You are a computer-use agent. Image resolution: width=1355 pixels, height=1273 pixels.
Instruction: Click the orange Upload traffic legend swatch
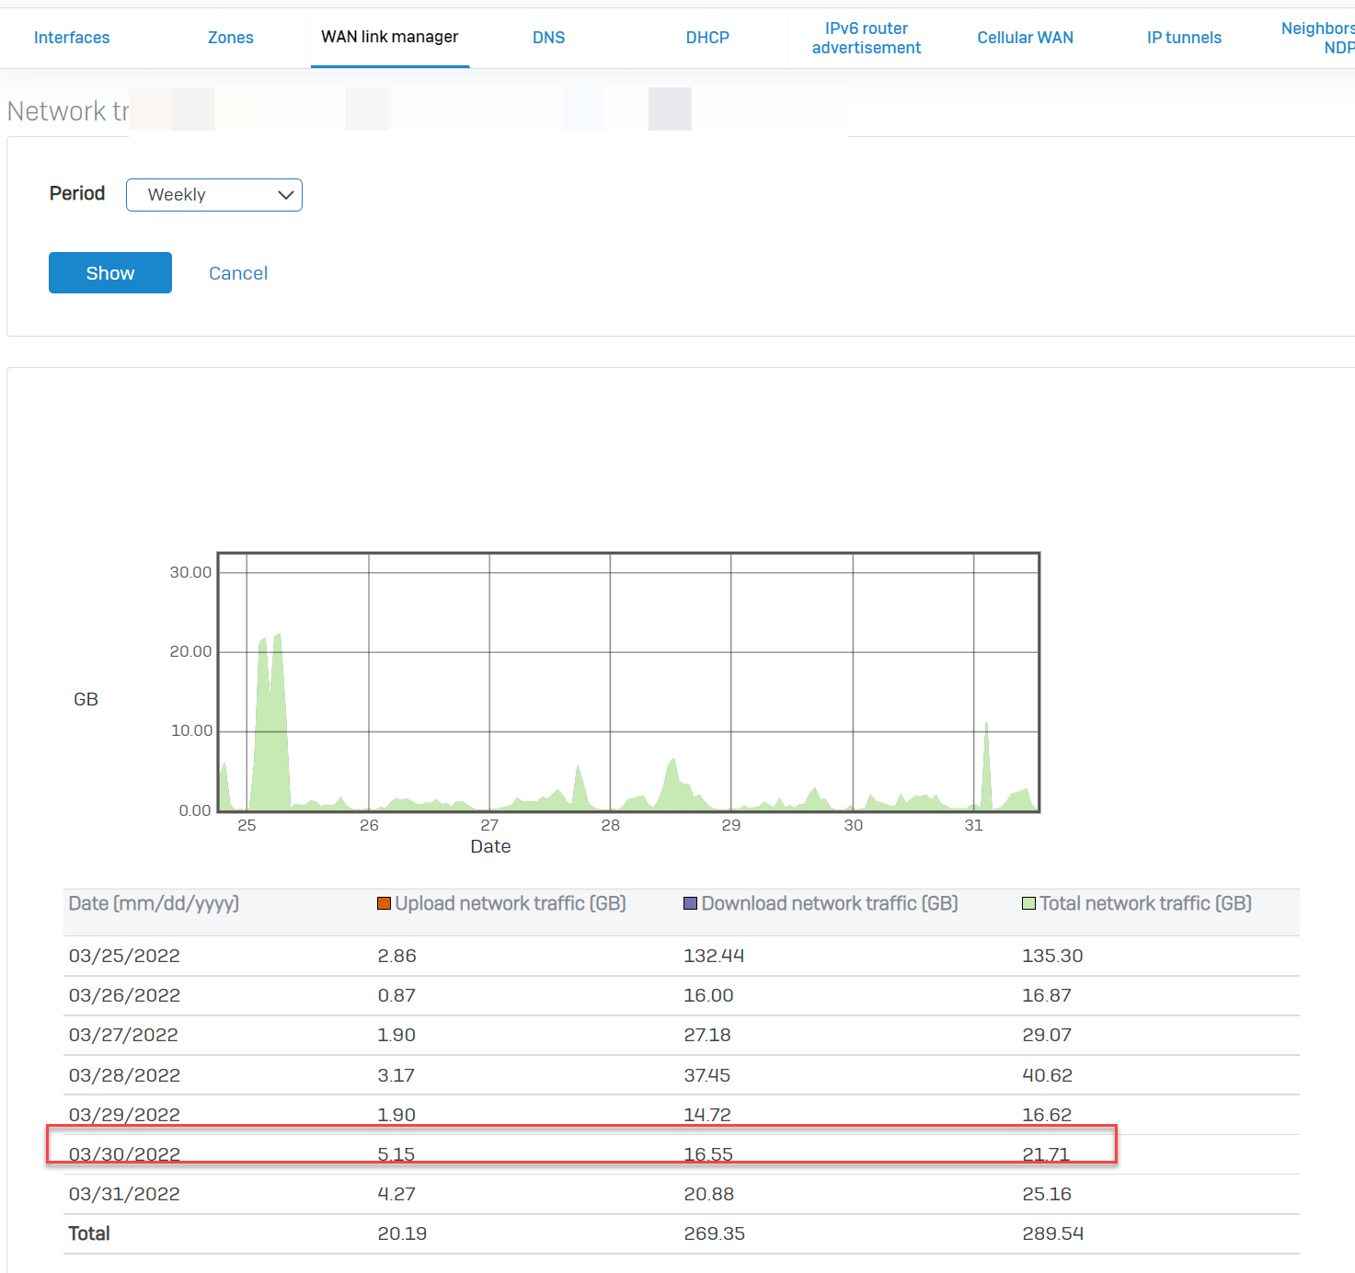click(385, 903)
